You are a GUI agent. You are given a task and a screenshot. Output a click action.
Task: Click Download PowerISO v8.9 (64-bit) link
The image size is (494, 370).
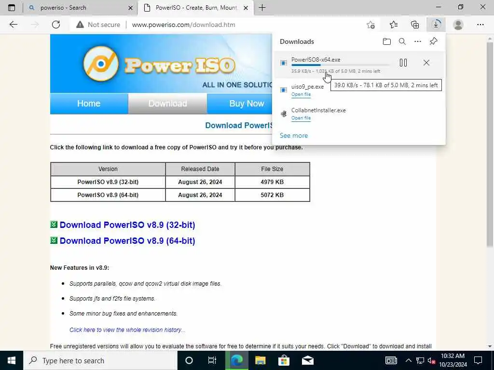(x=127, y=241)
